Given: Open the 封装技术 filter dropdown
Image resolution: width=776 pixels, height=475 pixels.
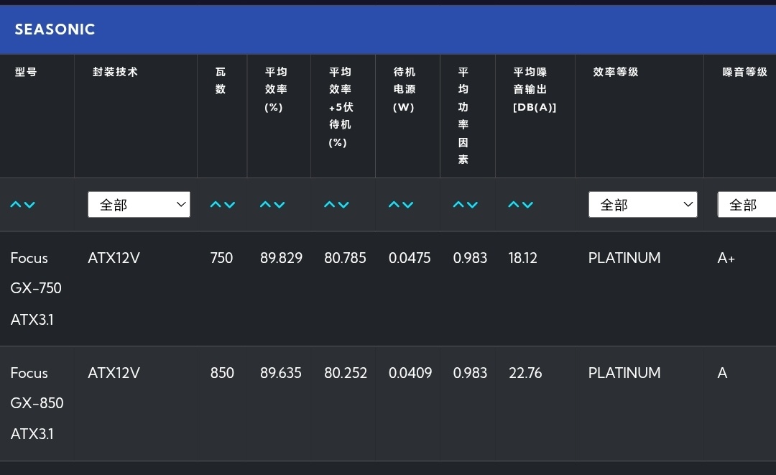Looking at the screenshot, I should pos(139,205).
